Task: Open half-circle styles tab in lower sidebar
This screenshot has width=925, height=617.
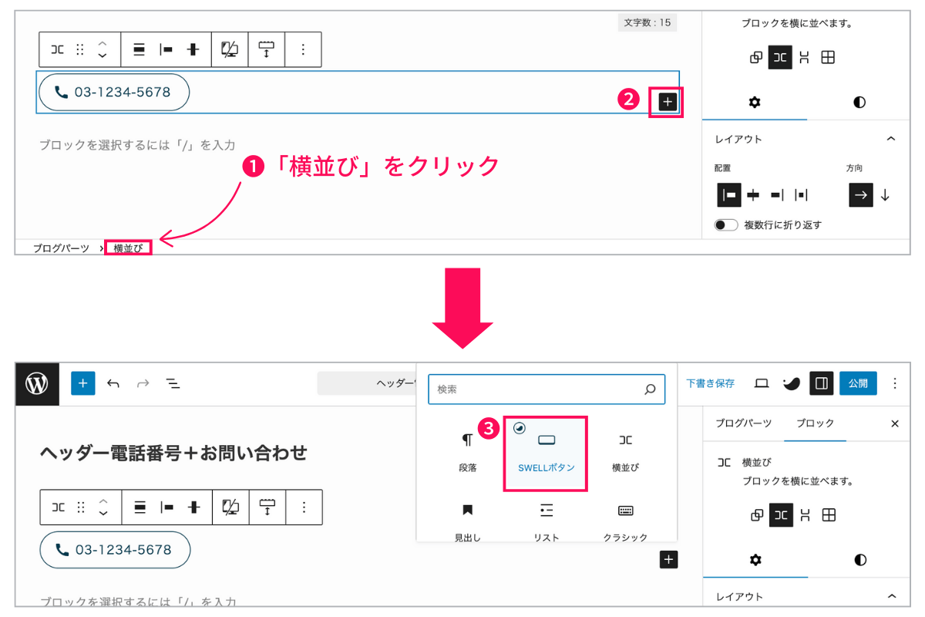Action: coord(859,560)
